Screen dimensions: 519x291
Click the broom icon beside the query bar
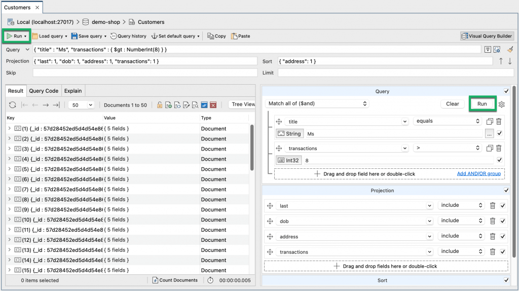510,50
